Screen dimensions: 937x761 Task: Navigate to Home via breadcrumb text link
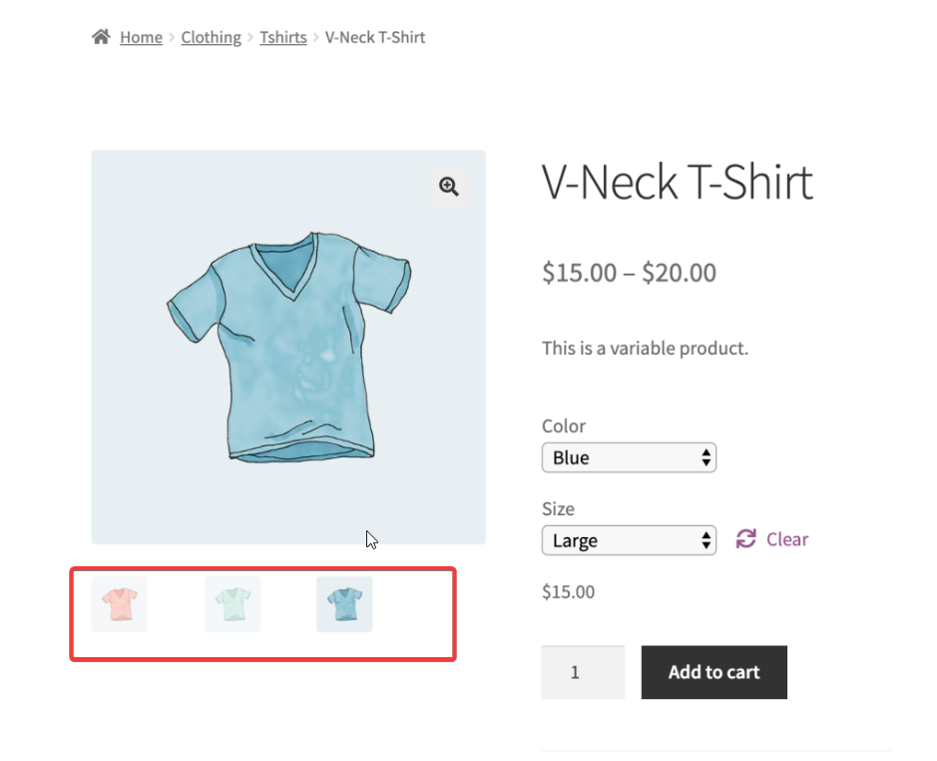coord(141,37)
